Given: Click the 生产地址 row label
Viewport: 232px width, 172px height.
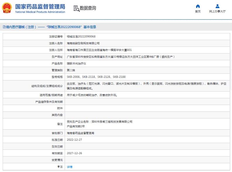Looking at the screenshot, I should pyautogui.click(x=57, y=57).
